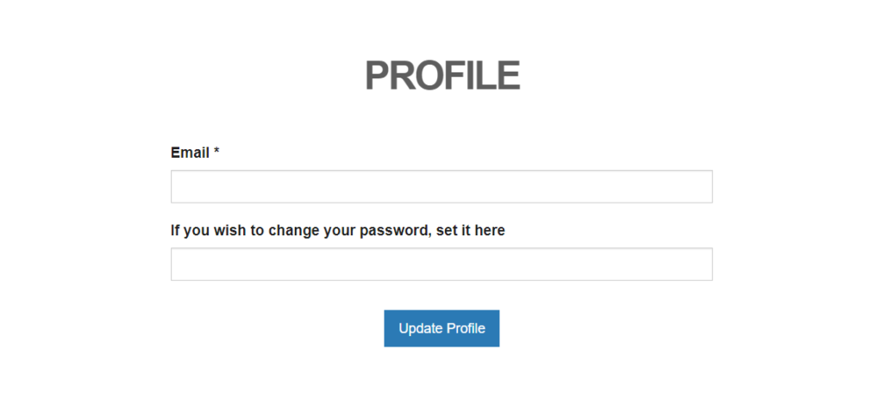The height and width of the screenshot is (400, 883).
Task: Click the Email input field
Action: coord(441,186)
